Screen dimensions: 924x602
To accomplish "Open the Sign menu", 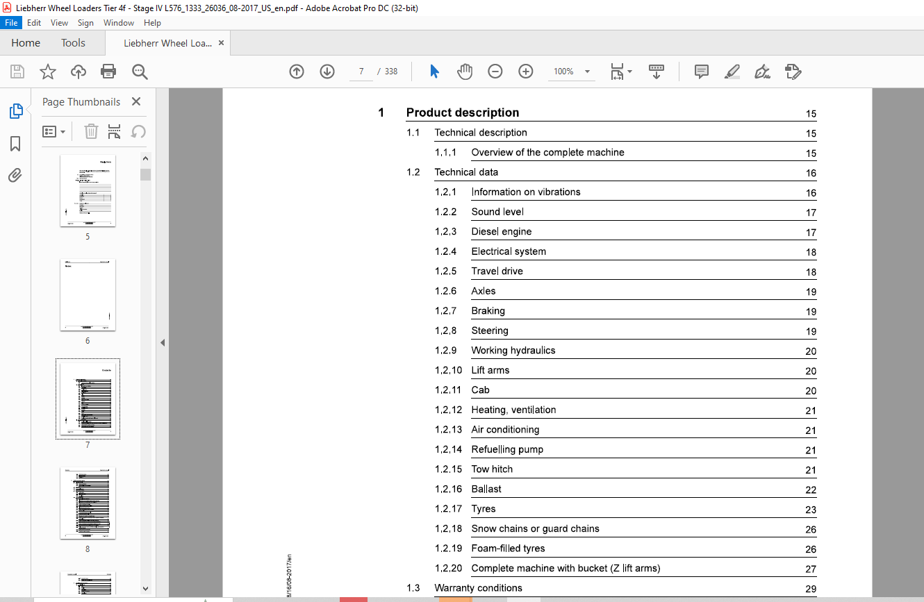I will [x=85, y=23].
